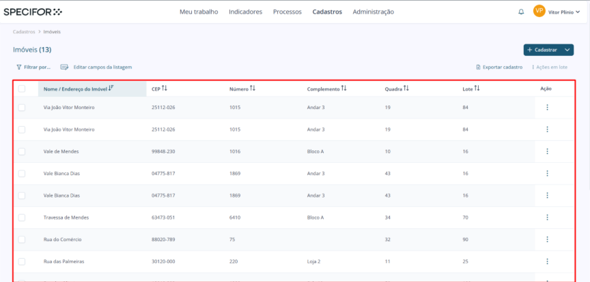Toggle the select-all checkbox in header

[22, 89]
